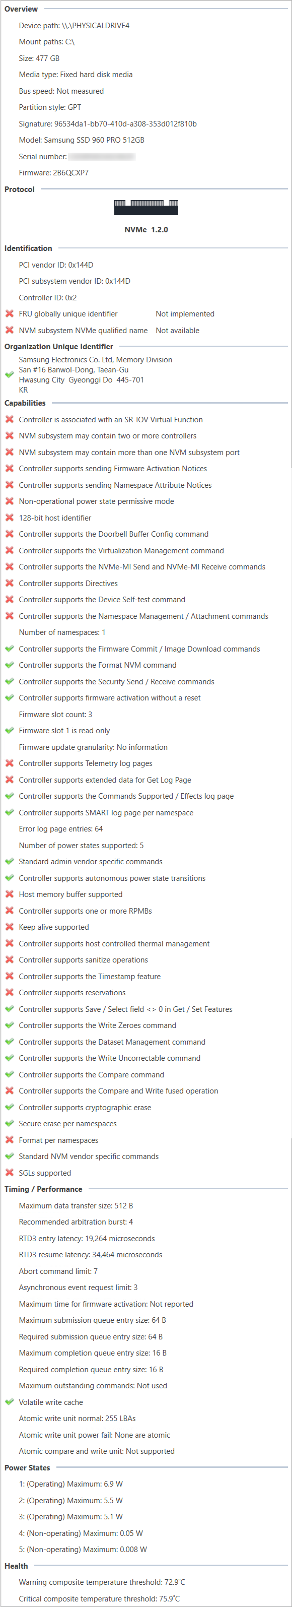Click green check beside cryptographic erase support
This screenshot has width=292, height=1607.
(x=10, y=1107)
